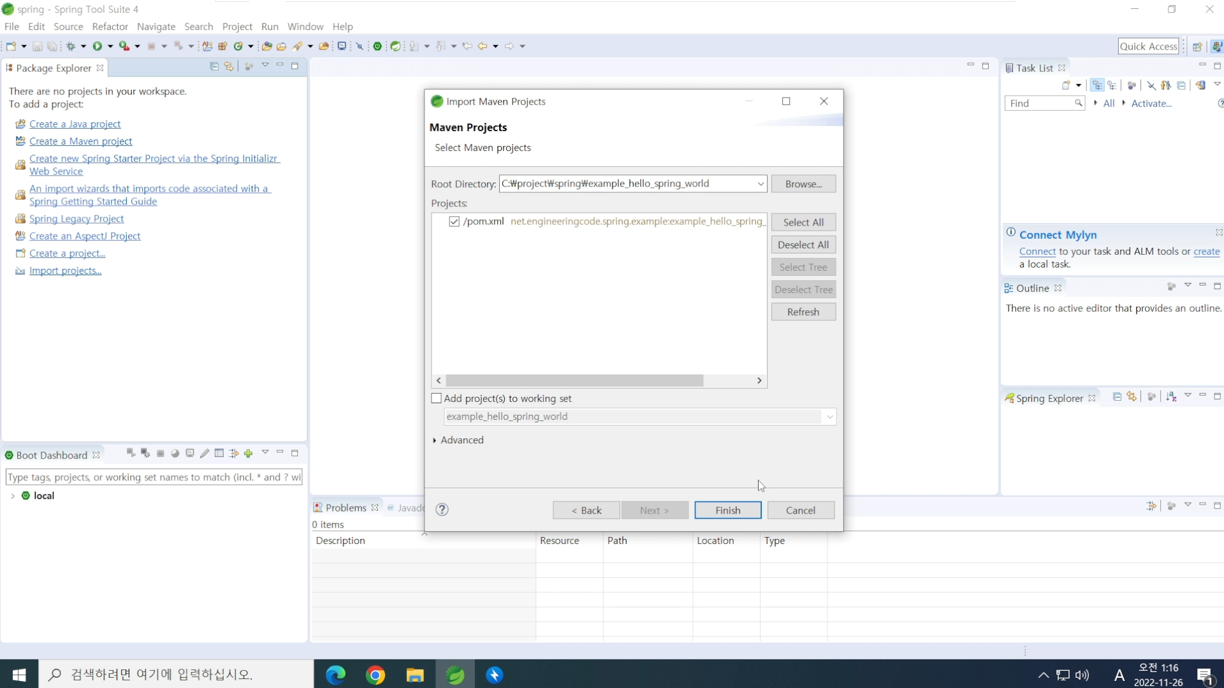1224x688 pixels.
Task: Open the Outline panel View Menu
Action: pyautogui.click(x=1188, y=285)
